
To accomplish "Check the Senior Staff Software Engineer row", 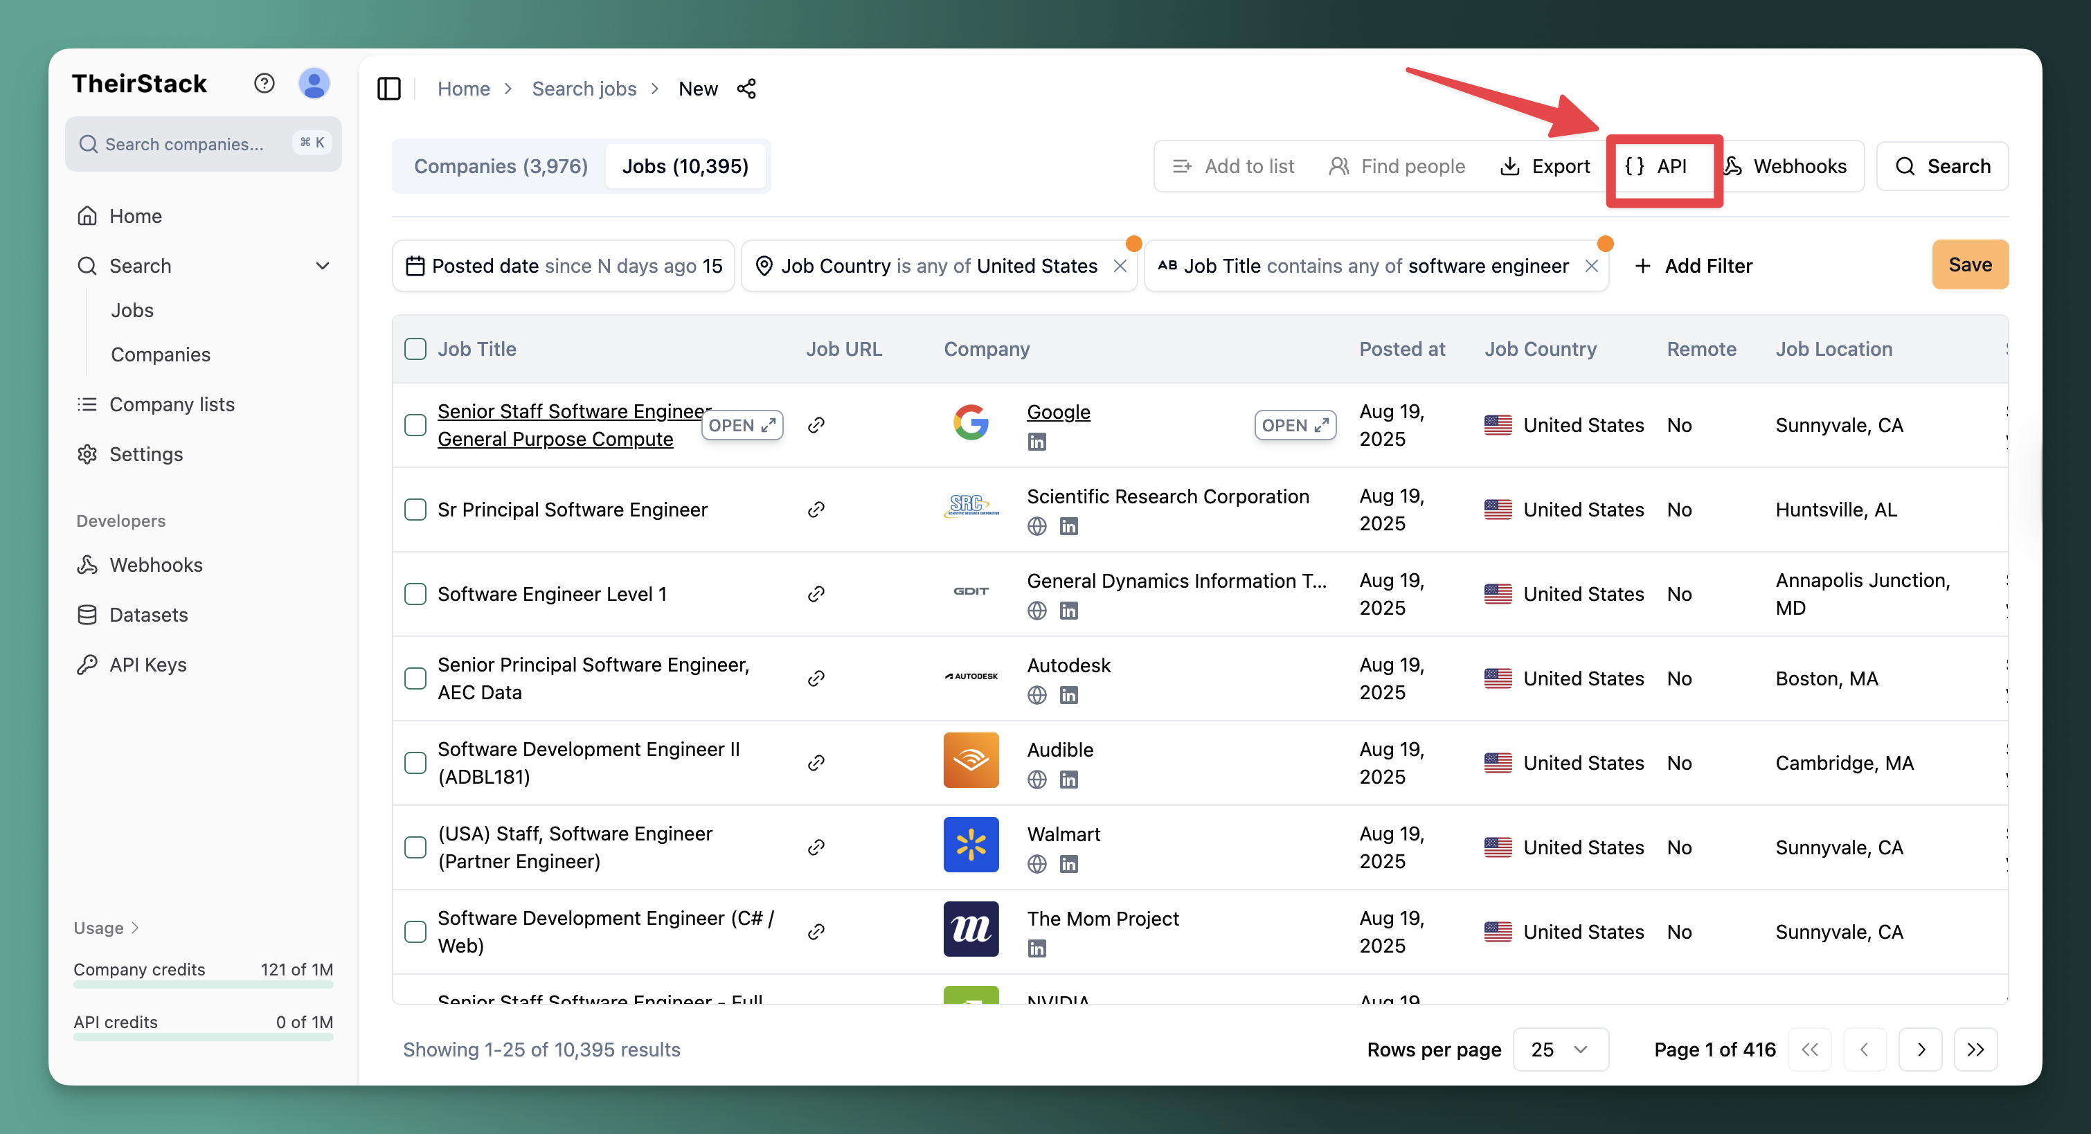I will click(x=415, y=424).
